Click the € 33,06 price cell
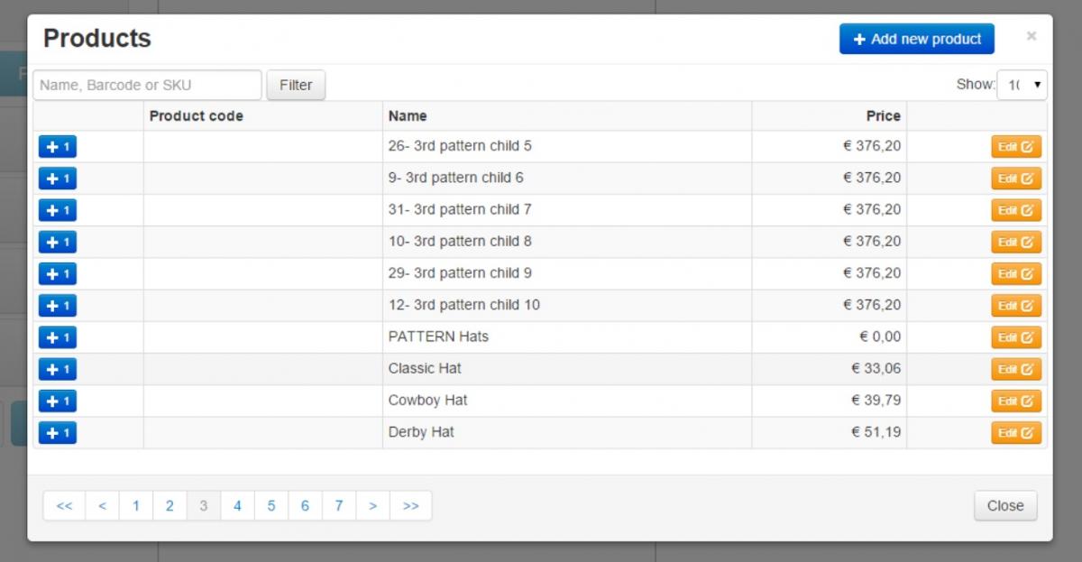1082x562 pixels. [830, 369]
